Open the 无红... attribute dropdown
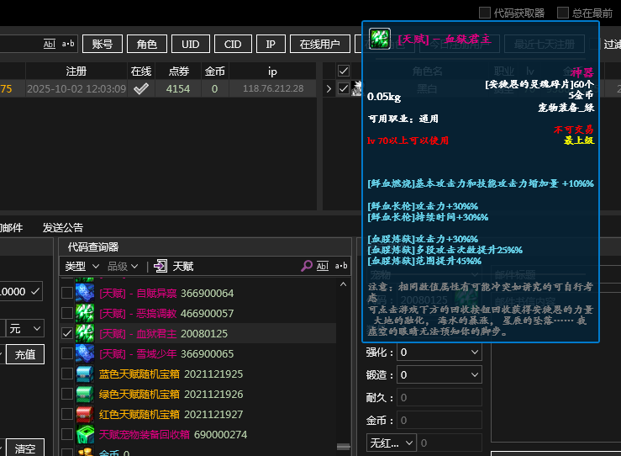The height and width of the screenshot is (456, 621). click(392, 443)
